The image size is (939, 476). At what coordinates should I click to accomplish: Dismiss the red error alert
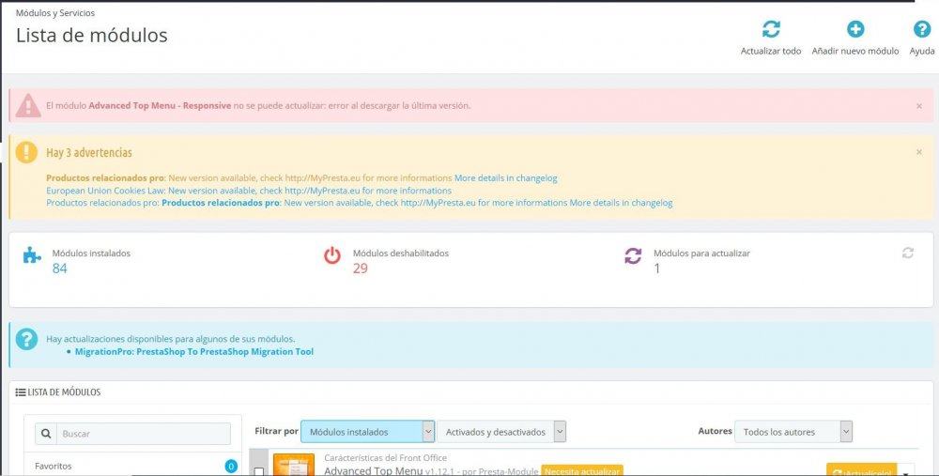point(919,105)
